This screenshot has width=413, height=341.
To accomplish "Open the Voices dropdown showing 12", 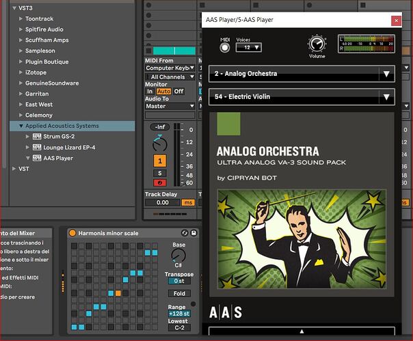I will click(x=249, y=47).
